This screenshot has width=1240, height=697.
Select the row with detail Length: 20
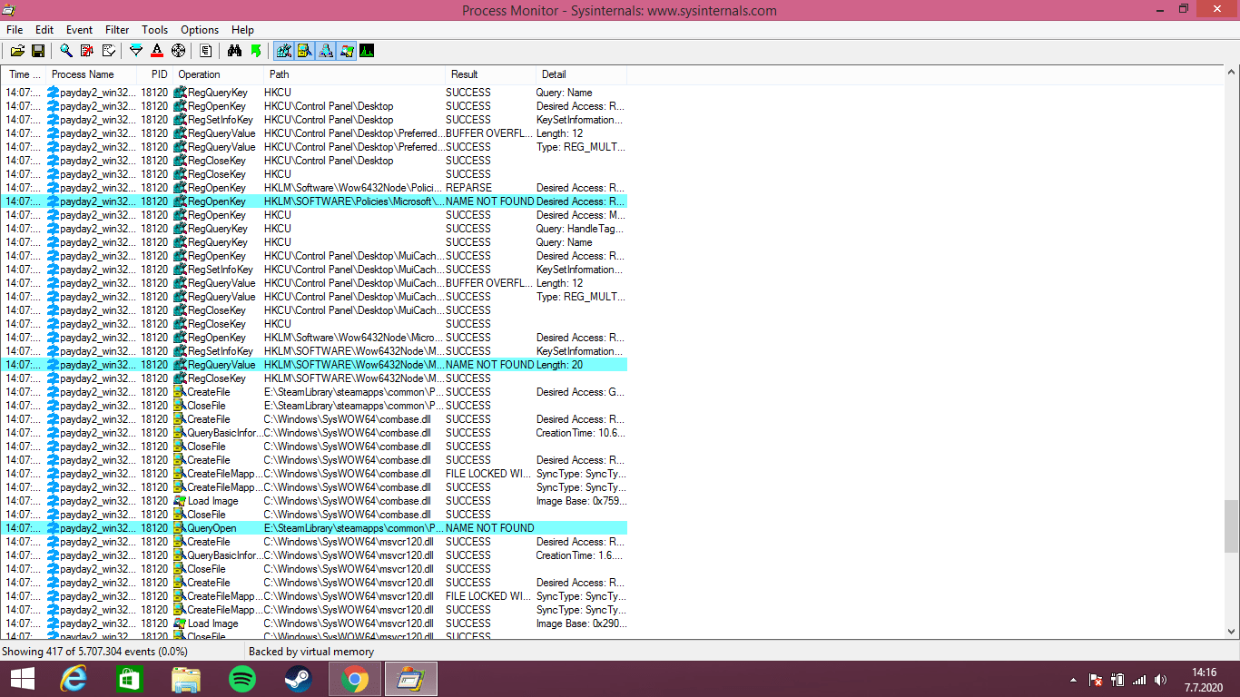click(x=313, y=365)
